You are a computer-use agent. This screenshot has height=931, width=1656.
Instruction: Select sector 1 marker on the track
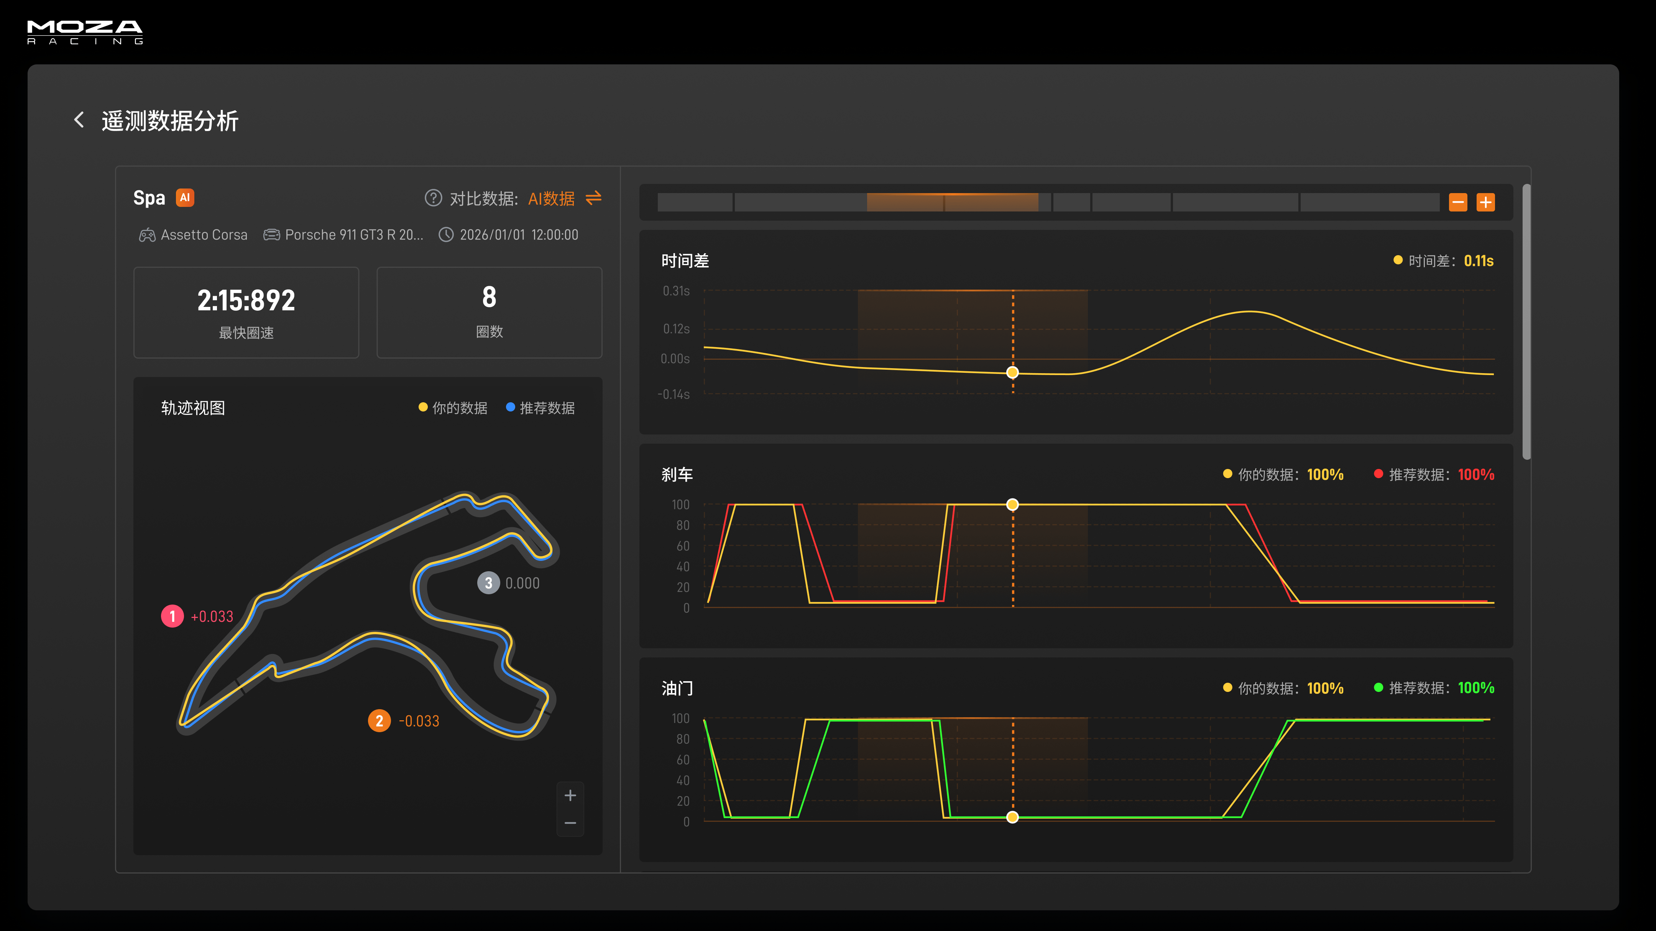click(172, 616)
